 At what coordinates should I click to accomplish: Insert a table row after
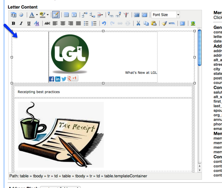tap(92, 15)
